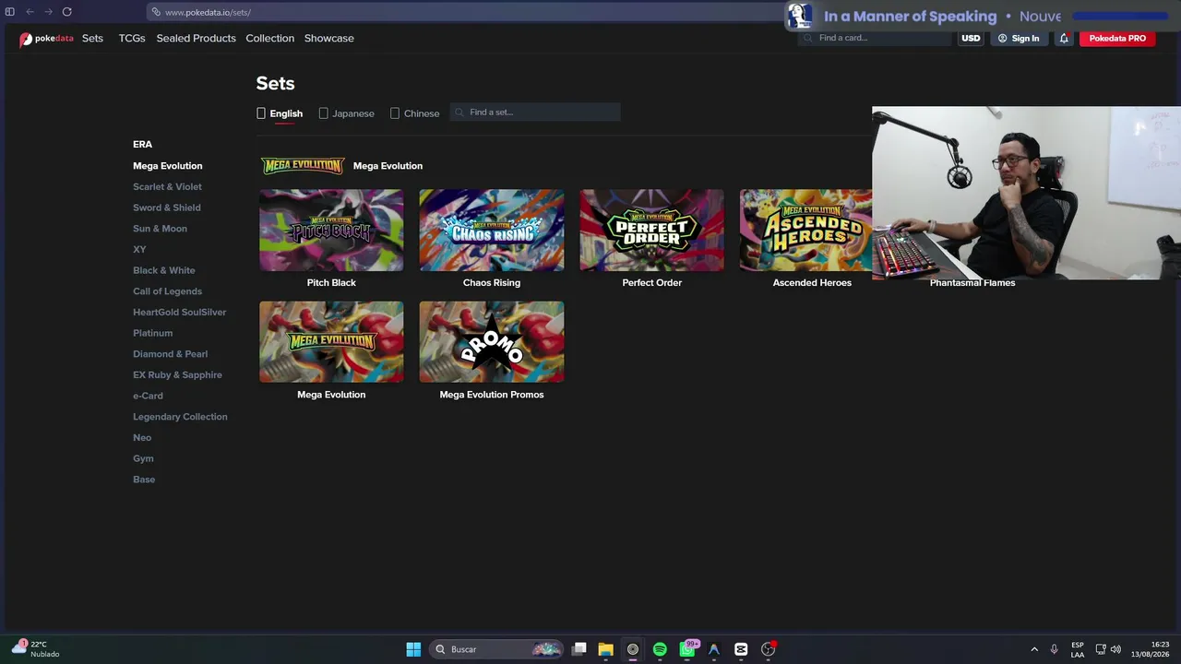Image resolution: width=1181 pixels, height=664 pixels.
Task: Tick the Japanese language checkbox
Action: pos(324,113)
